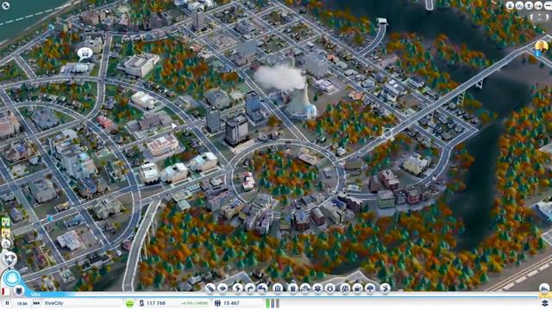Open the Mass transit bus menu
The height and width of the screenshot is (310, 552).
(x=357, y=288)
